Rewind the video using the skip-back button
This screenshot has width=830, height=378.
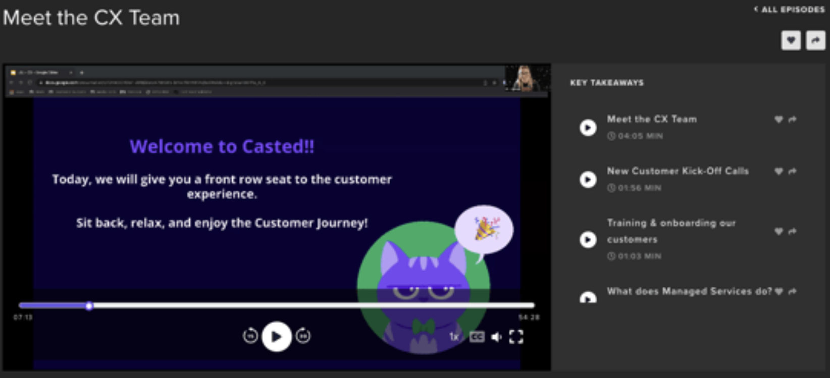coord(250,336)
